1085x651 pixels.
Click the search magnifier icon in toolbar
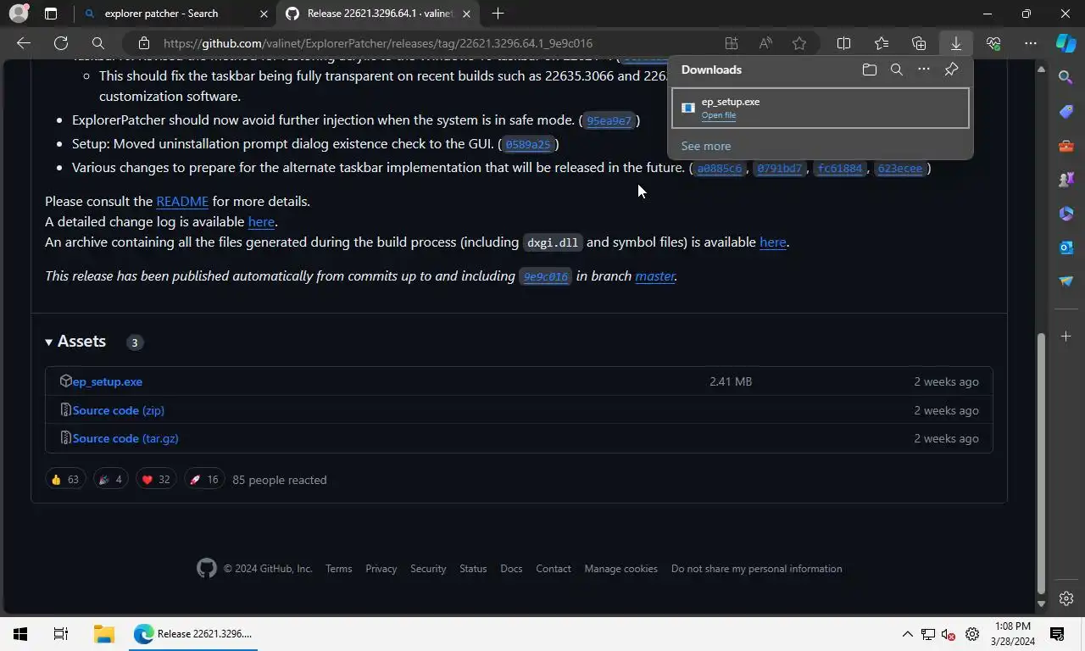pyautogui.click(x=98, y=43)
